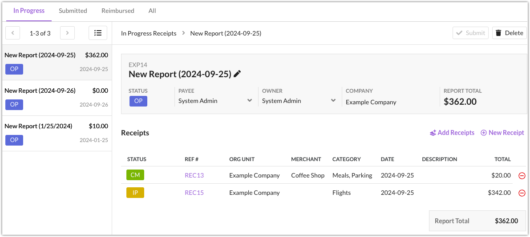Switch to the All tab

(152, 11)
